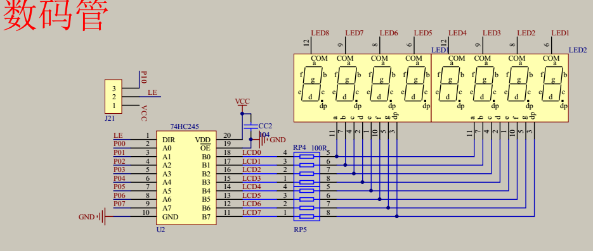Click the CC2 capacitor symbol

[x=251, y=126]
